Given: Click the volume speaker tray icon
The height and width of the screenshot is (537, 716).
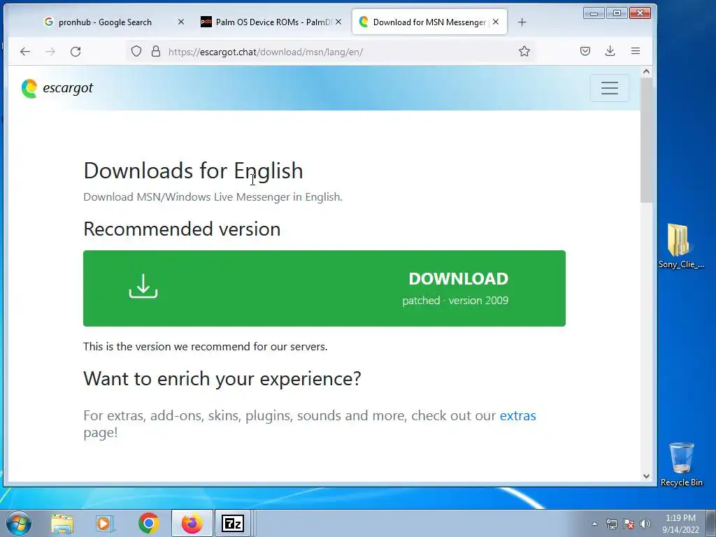Looking at the screenshot, I should click(x=645, y=524).
